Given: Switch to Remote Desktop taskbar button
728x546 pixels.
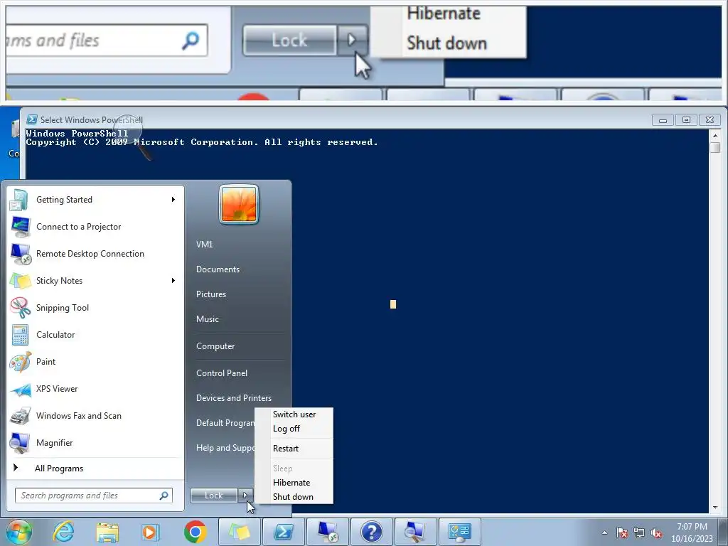Looking at the screenshot, I should pos(327,532).
